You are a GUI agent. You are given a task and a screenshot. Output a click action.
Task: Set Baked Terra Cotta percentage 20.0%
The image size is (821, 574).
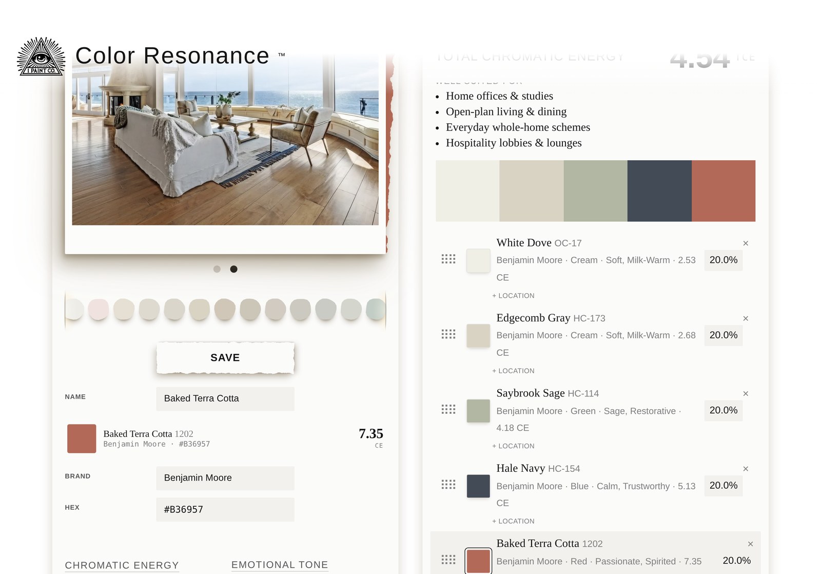pos(736,561)
